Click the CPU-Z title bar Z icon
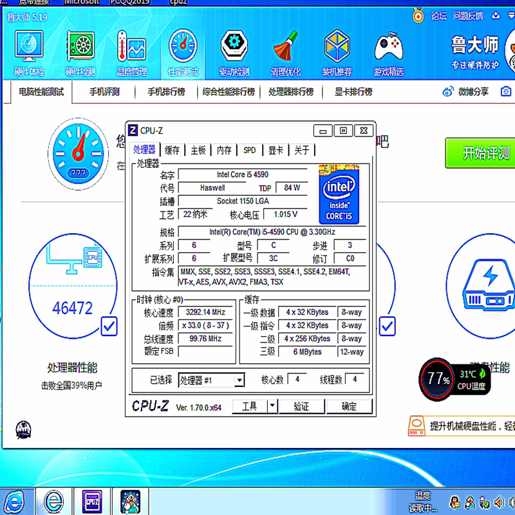This screenshot has height=515, width=515. (x=133, y=131)
